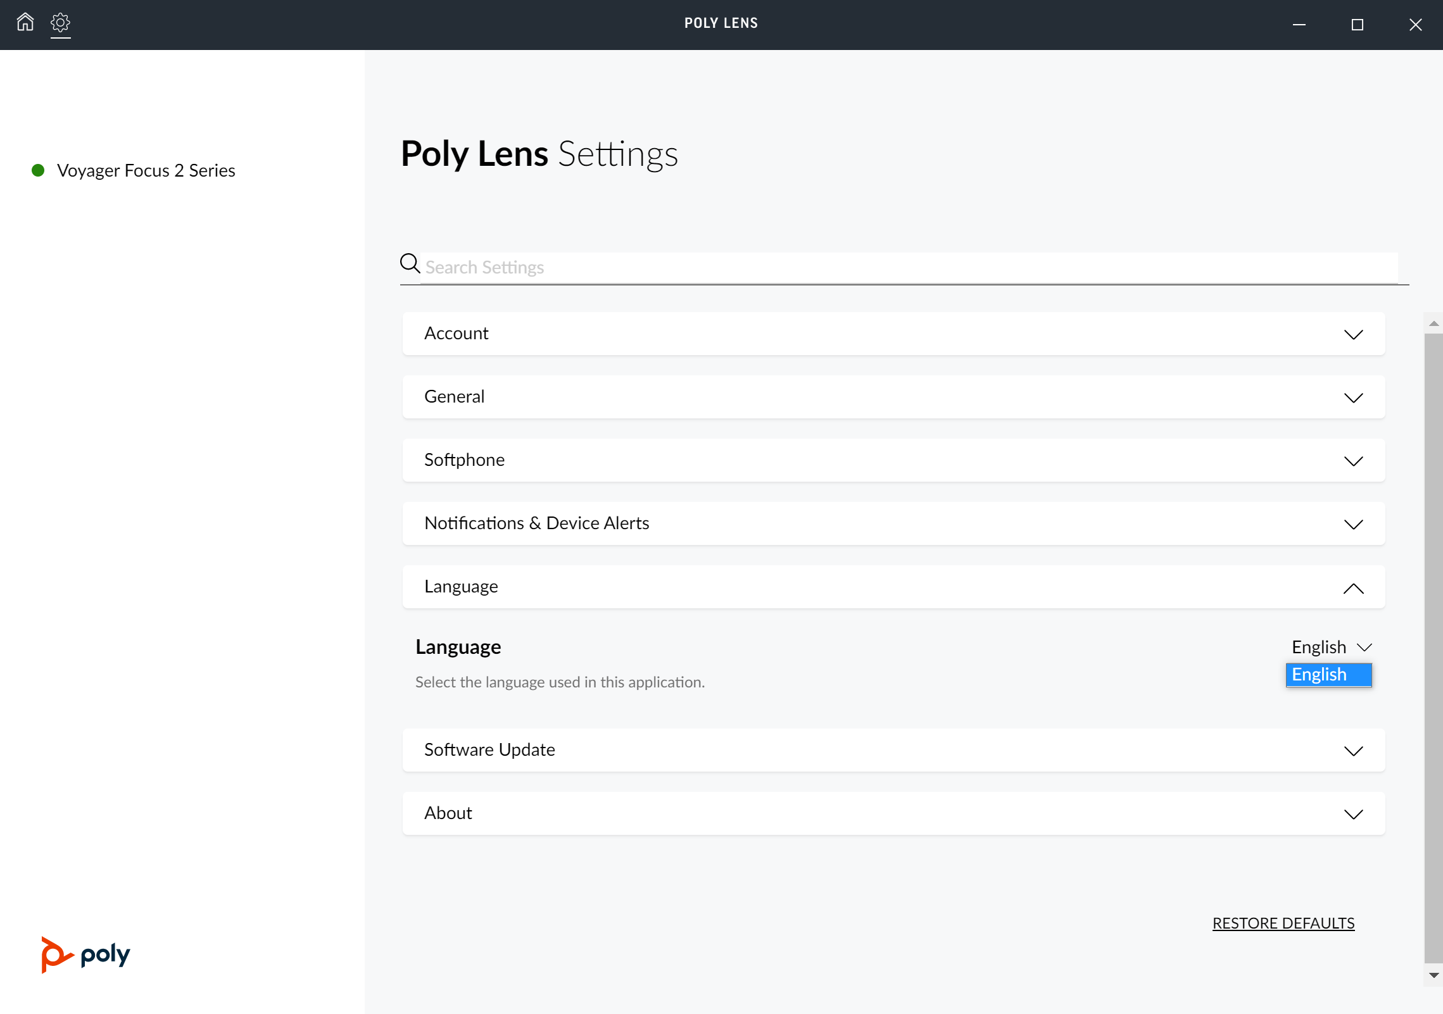Go to the Home icon
The image size is (1443, 1014).
coord(25,23)
